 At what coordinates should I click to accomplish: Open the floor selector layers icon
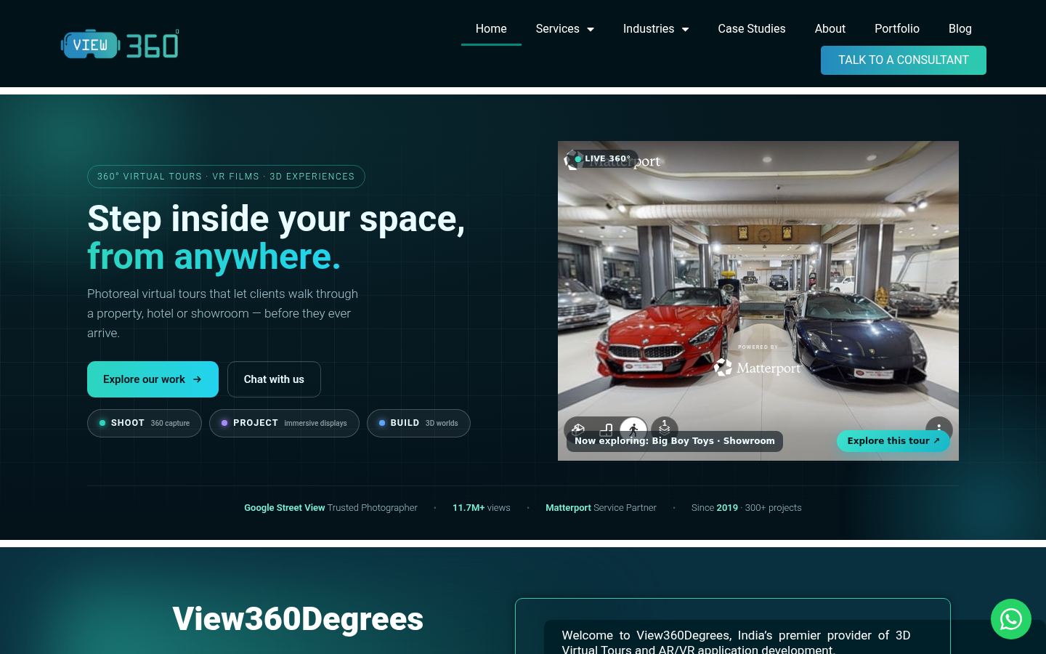[x=664, y=429]
